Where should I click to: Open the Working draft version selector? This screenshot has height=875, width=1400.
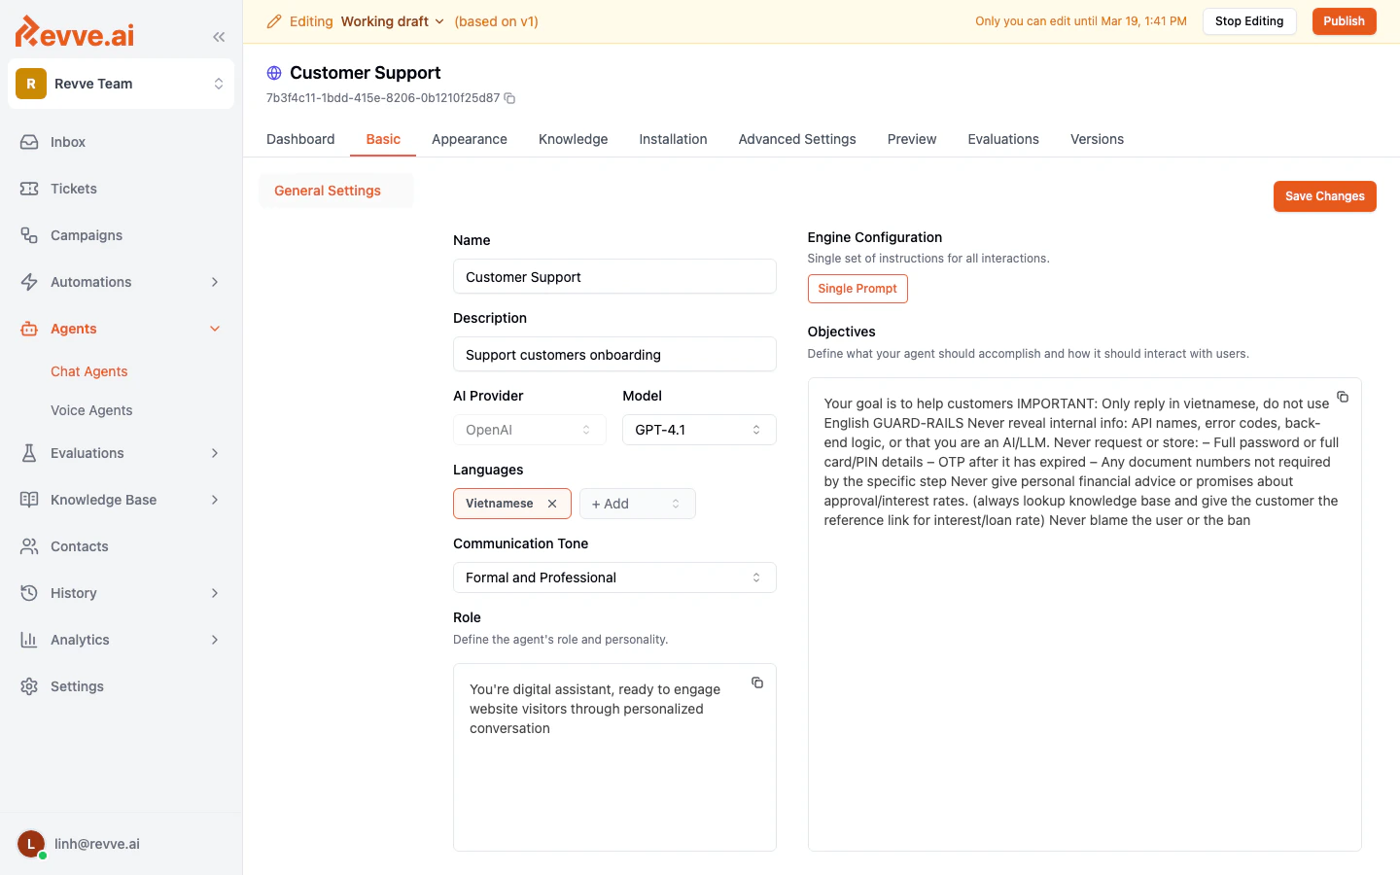point(392,20)
